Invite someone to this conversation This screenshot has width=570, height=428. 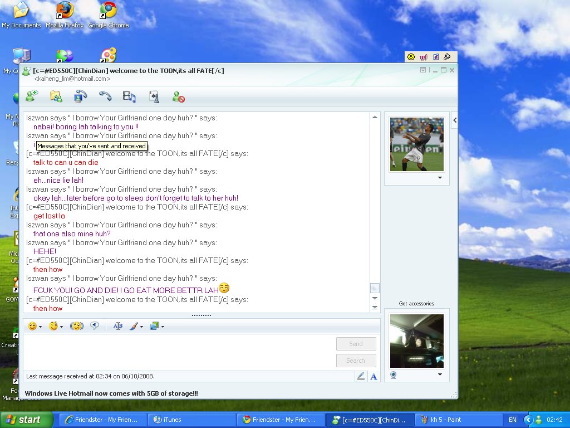[x=32, y=96]
